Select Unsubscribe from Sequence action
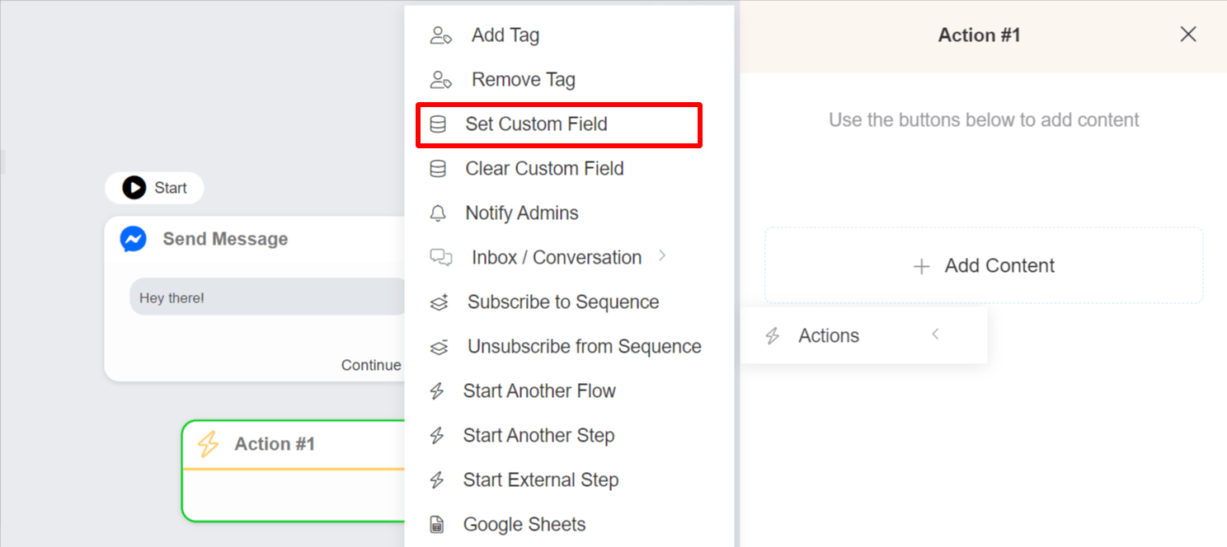Viewport: 1227px width, 547px height. pos(584,347)
